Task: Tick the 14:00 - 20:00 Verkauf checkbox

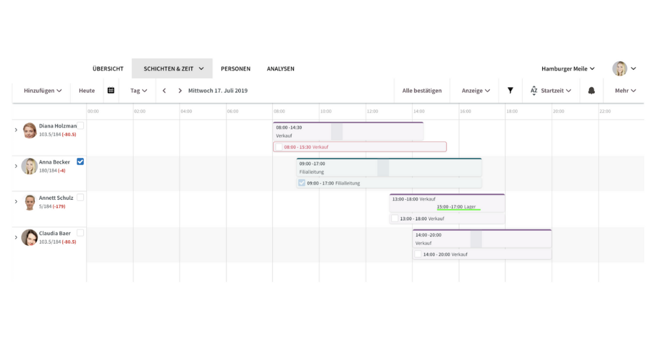Action: coord(418,254)
